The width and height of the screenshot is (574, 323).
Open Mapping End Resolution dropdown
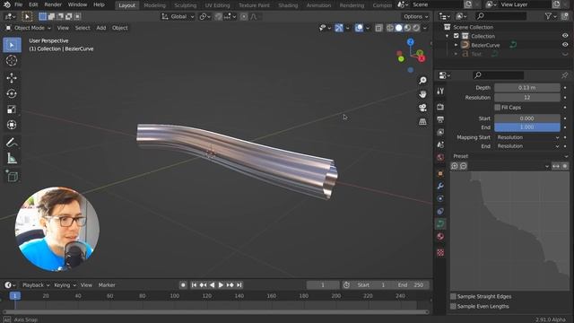[x=527, y=146]
